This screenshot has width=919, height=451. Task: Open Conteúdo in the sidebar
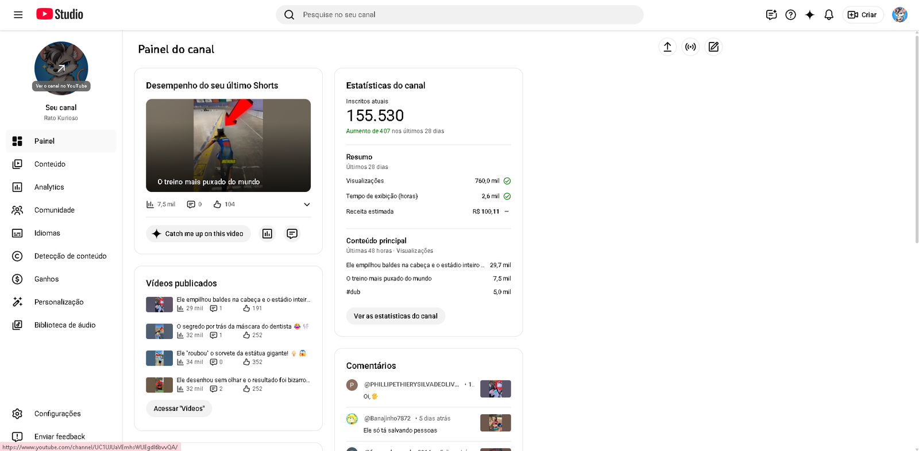(x=50, y=164)
